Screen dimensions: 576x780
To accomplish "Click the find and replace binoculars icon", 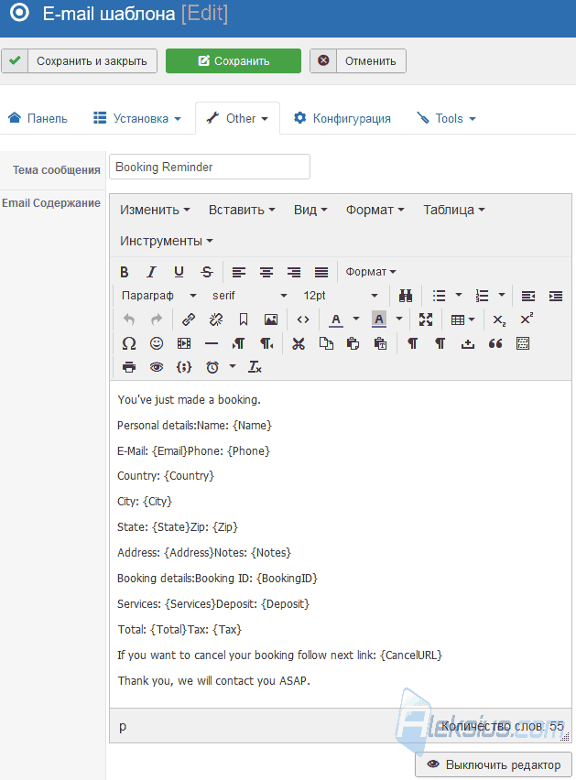I will [406, 296].
